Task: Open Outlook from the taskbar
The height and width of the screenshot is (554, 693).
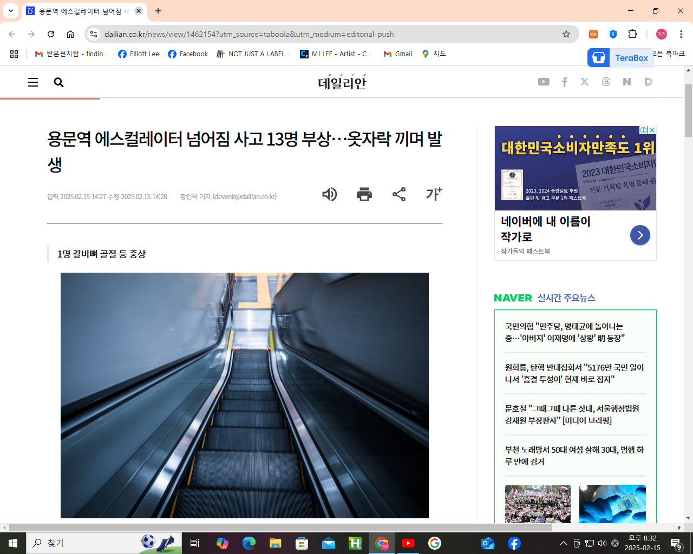Action: click(488, 543)
